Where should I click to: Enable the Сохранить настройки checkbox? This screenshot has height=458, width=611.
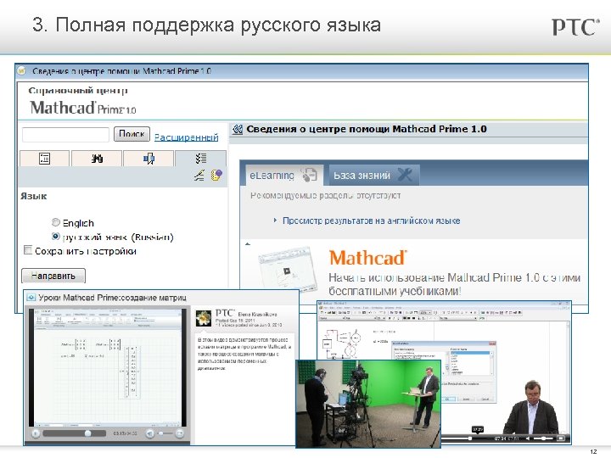(28, 249)
